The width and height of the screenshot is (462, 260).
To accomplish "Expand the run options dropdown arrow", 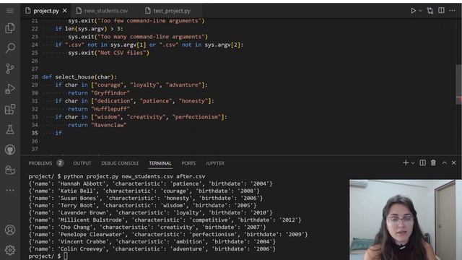I will 420,11.
